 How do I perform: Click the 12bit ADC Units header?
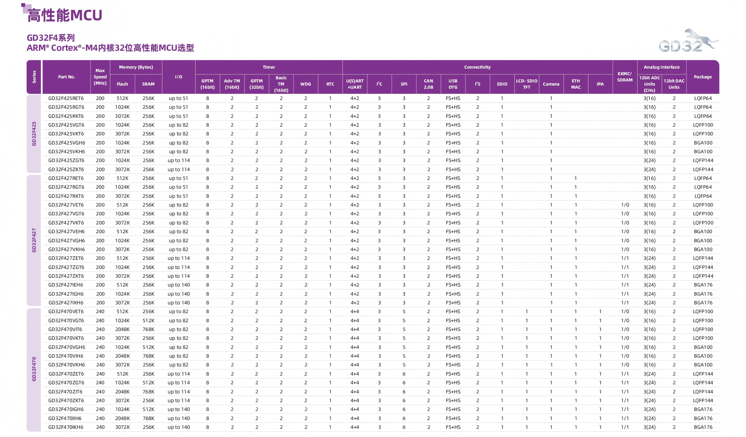649,84
